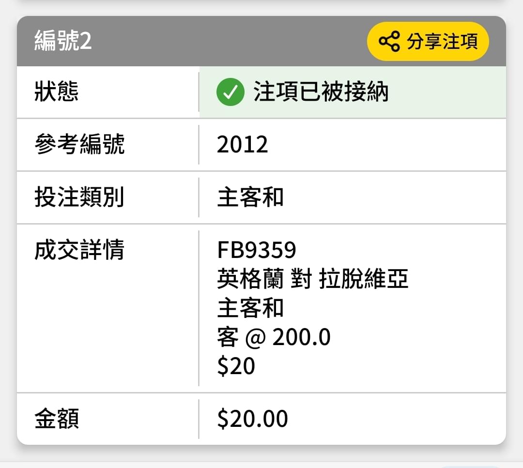Click the 金額 label
The height and width of the screenshot is (468, 523).
click(57, 419)
